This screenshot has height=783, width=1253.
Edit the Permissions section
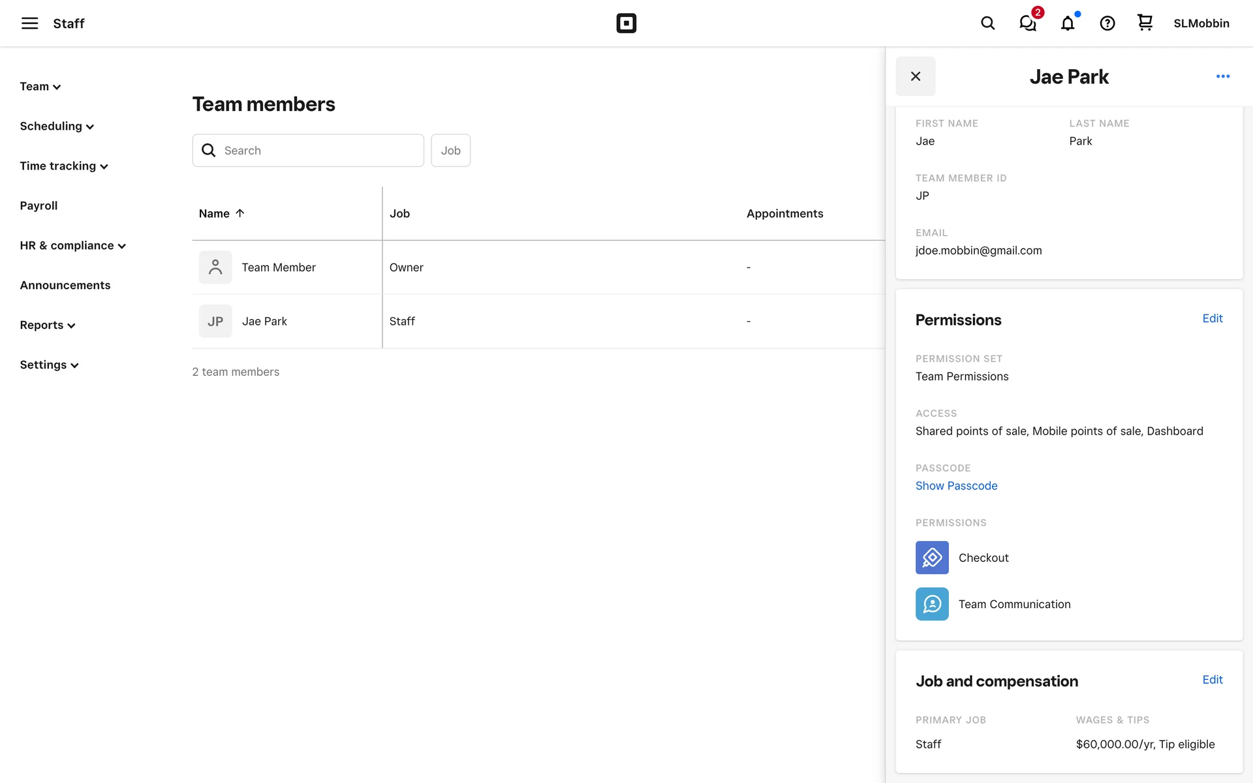[1212, 318]
